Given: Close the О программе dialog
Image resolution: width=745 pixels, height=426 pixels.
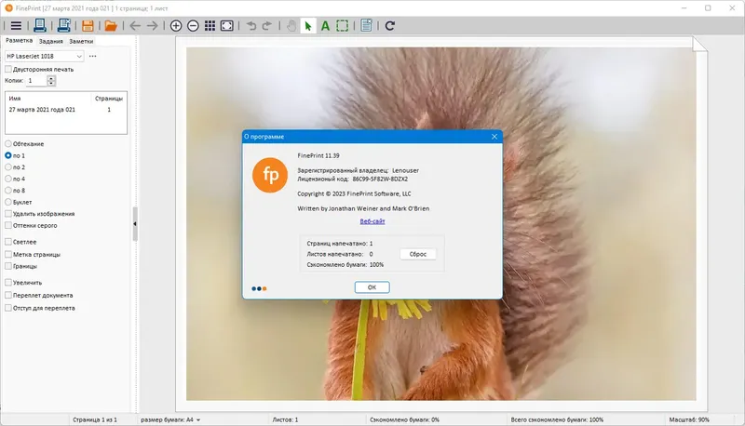Looking at the screenshot, I should click(494, 137).
